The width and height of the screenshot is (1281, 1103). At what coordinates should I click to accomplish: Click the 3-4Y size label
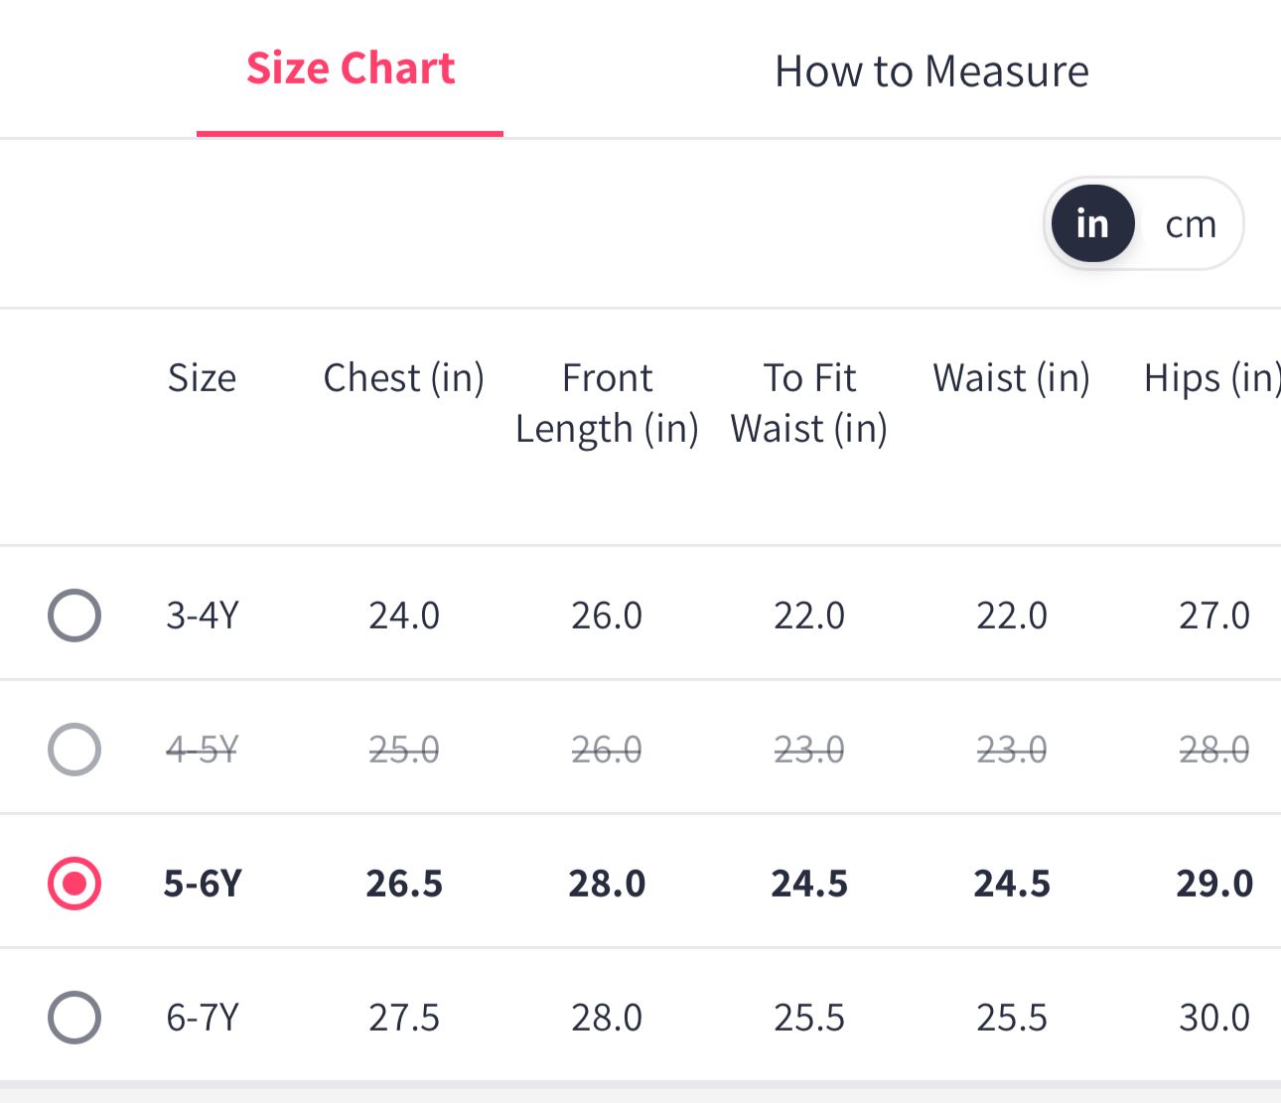(x=203, y=616)
